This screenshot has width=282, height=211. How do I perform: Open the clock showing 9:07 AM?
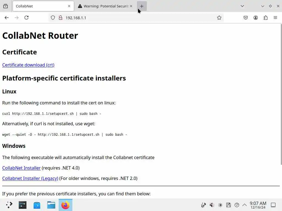click(x=258, y=205)
